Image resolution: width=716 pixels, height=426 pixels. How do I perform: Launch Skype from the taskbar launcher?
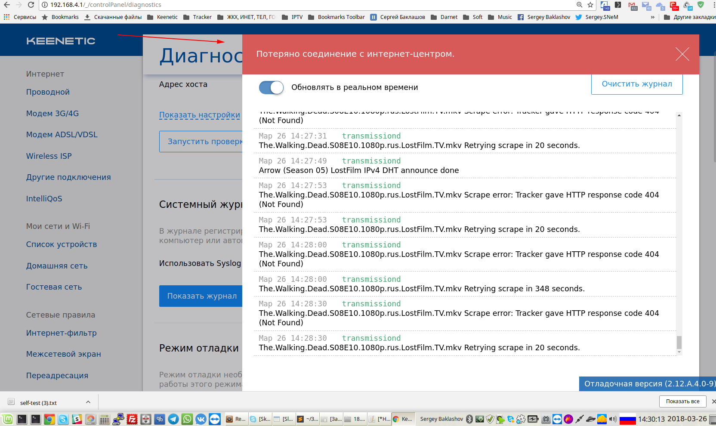click(63, 419)
